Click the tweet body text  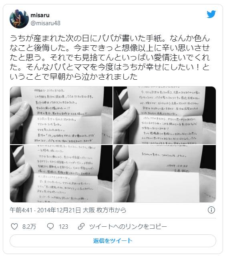pos(110,57)
